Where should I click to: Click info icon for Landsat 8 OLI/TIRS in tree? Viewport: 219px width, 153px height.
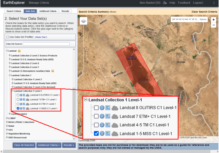(x=21, y=95)
